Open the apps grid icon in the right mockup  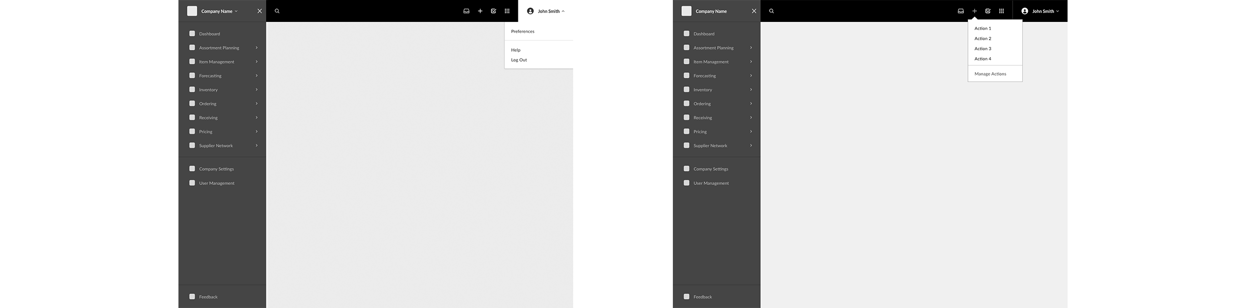1001,11
